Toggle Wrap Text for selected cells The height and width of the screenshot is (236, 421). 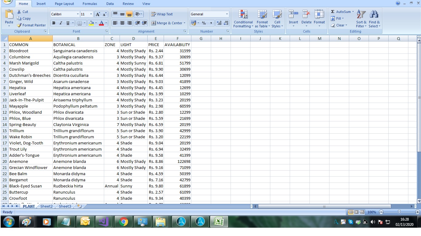162,14
